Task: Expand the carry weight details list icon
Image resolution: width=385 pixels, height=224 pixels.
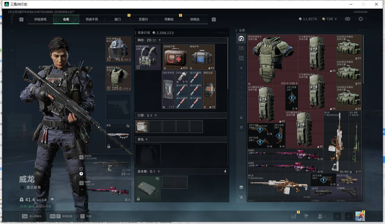Action: click(x=52, y=199)
